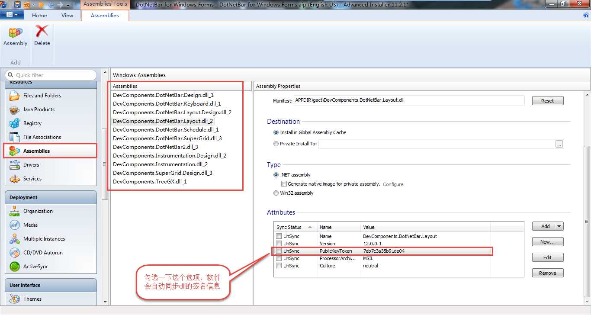Click the Reset button
Viewport: 591px width, 315px height.
click(x=547, y=101)
